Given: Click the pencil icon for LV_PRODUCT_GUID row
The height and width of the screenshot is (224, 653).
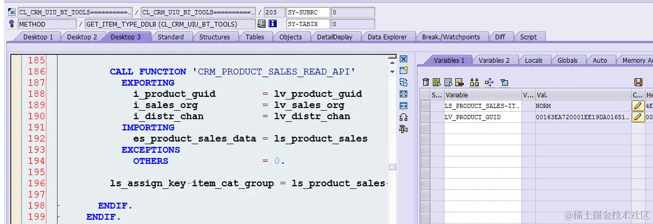Looking at the screenshot, I should [638, 117].
